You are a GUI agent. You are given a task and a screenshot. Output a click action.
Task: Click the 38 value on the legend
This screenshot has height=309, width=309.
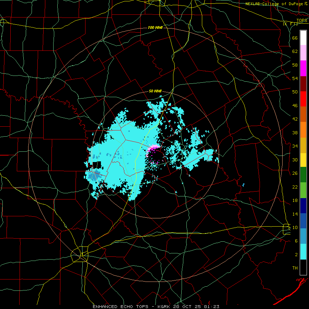(x=295, y=133)
